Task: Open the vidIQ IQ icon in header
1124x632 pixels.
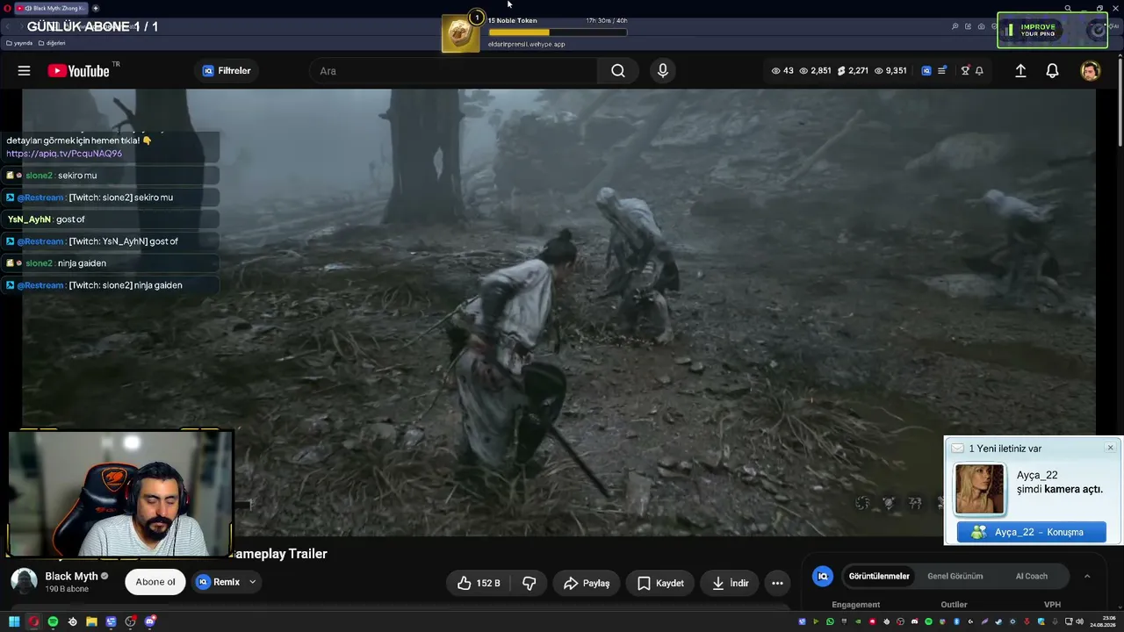Action: (x=926, y=71)
